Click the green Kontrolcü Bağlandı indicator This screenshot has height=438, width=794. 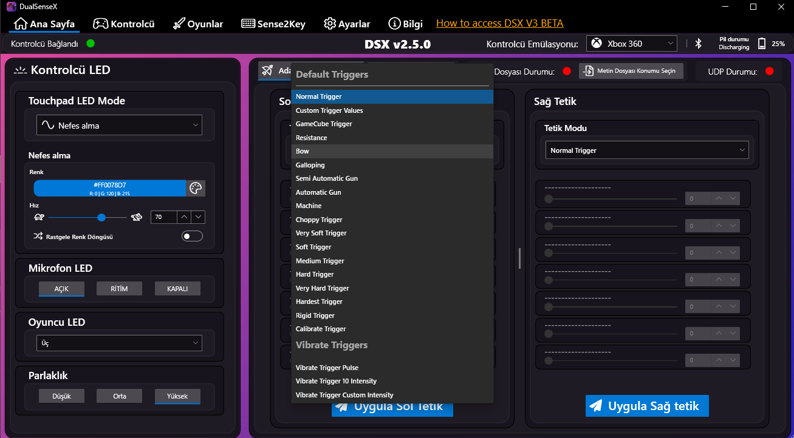91,43
